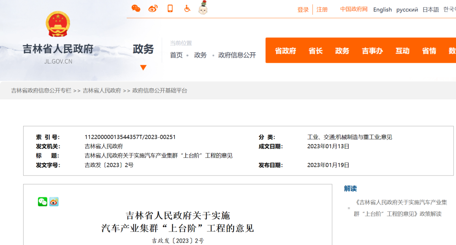Image resolution: width=456 pixels, height=245 pixels.
Task: Open the 中国政府网 link
Action: tap(354, 9)
